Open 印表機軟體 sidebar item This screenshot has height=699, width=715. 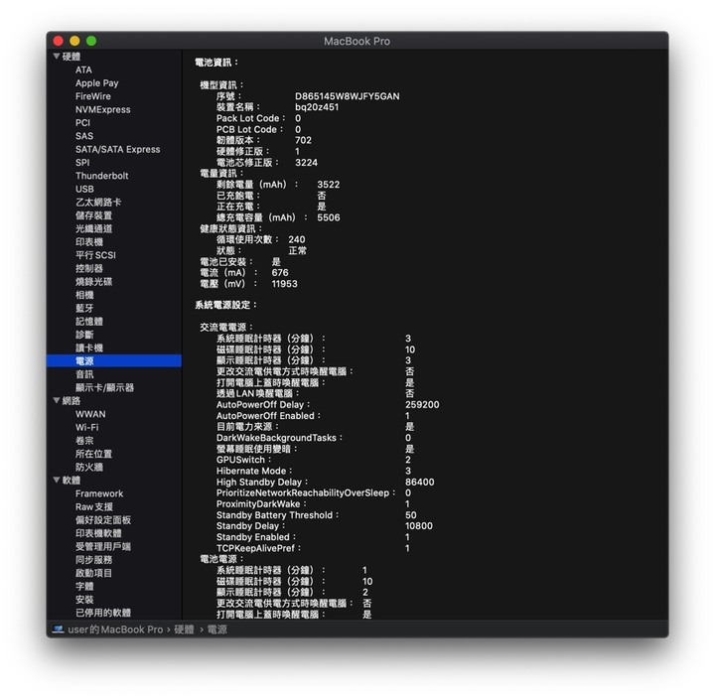coord(98,532)
